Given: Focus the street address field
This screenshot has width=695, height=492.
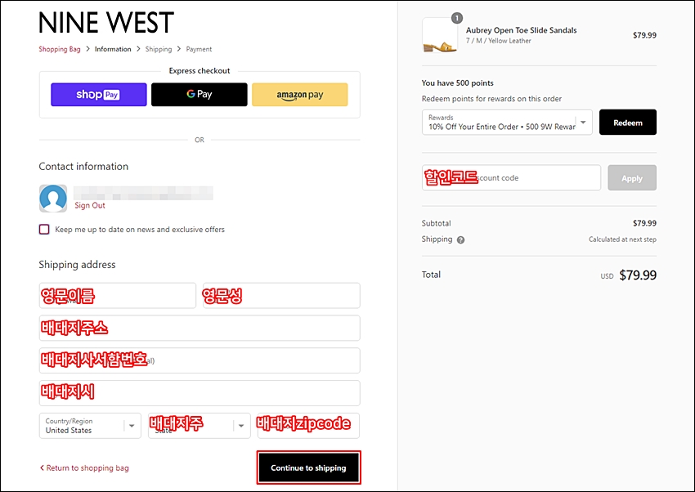Looking at the screenshot, I should click(x=200, y=329).
